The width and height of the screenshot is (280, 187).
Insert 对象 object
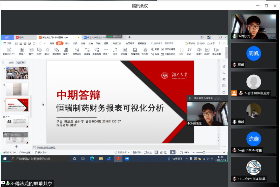click(155, 49)
